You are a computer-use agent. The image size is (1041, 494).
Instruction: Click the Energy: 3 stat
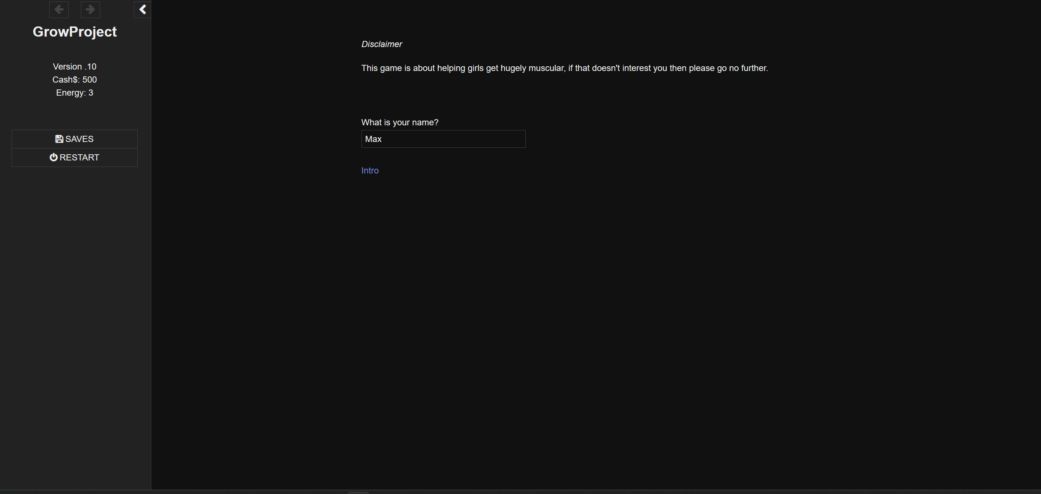(x=75, y=93)
